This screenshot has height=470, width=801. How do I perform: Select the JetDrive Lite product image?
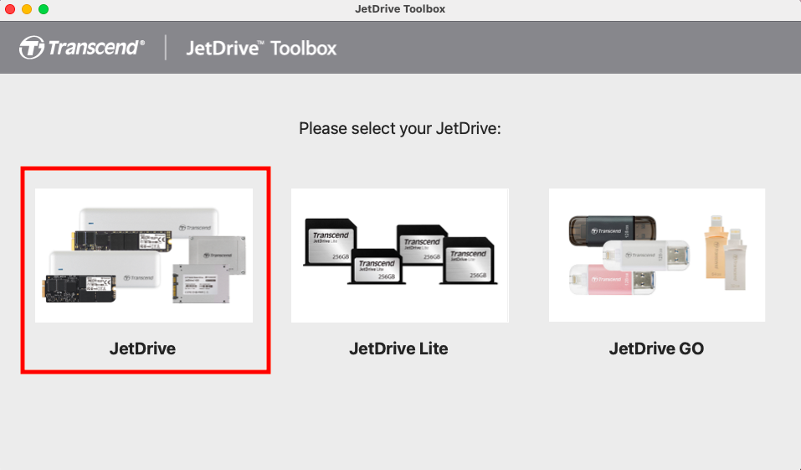point(400,256)
